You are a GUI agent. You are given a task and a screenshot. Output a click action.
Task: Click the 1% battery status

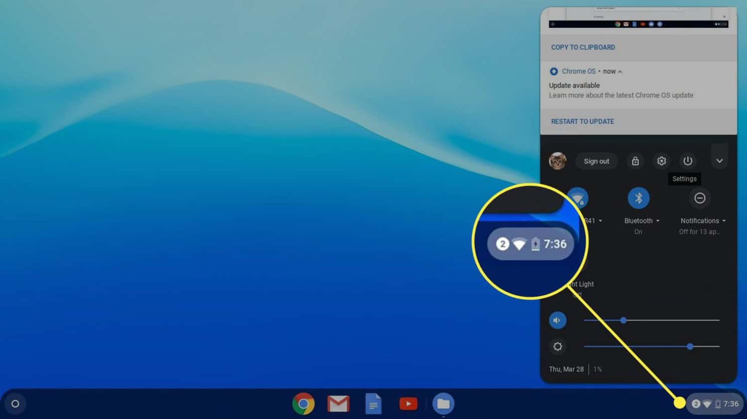click(x=598, y=369)
